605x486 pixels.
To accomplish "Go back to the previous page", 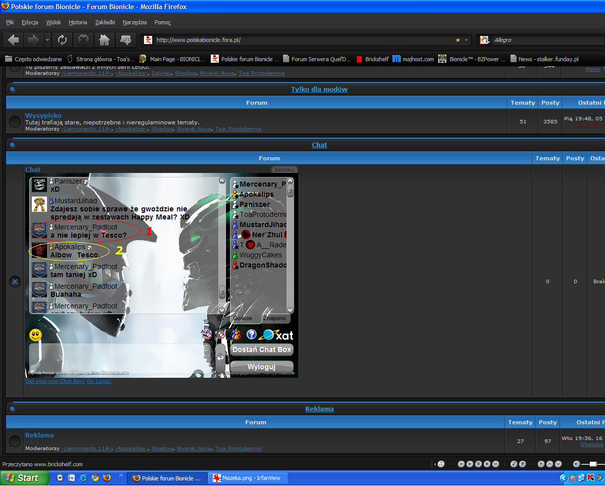I will pos(14,39).
